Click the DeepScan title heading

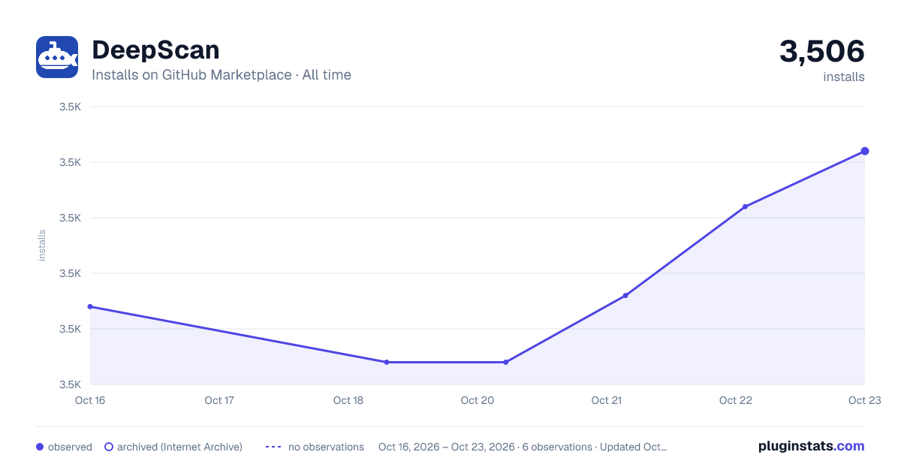[x=155, y=50]
